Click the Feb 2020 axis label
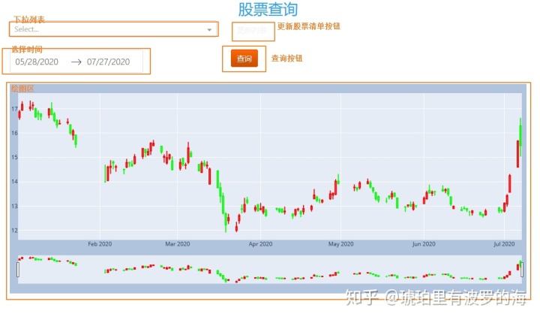 [x=100, y=244]
